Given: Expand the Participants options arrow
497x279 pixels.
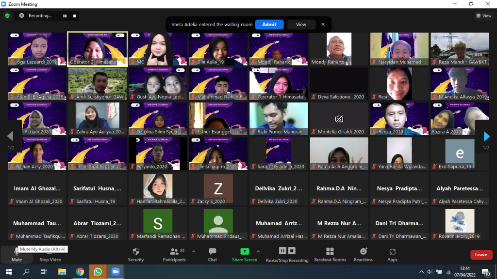Looking at the screenshot, I should pos(194,251).
